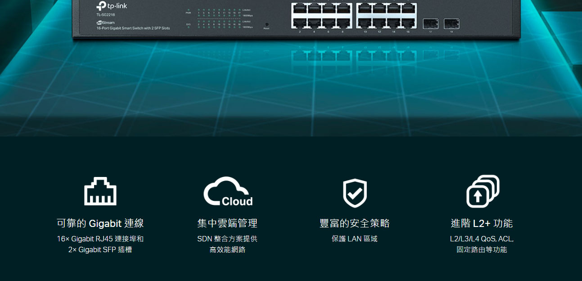582x281 pixels.
Task: Click the first RJ45 port block on the switch
Action: click(321, 16)
